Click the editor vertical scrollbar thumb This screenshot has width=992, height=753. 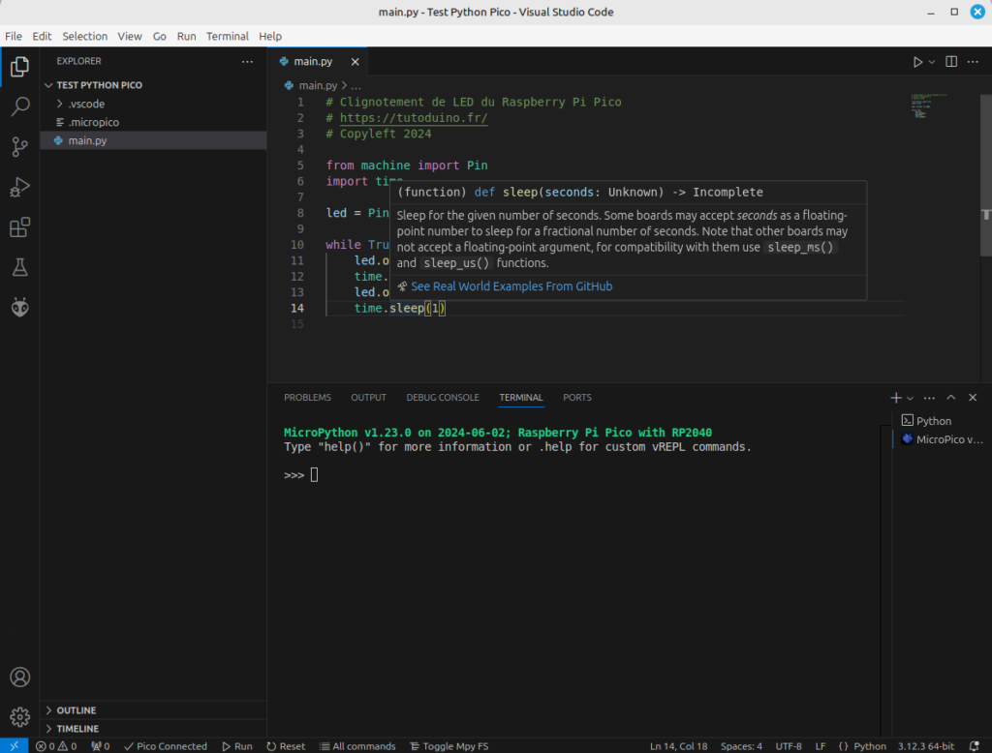[985, 175]
